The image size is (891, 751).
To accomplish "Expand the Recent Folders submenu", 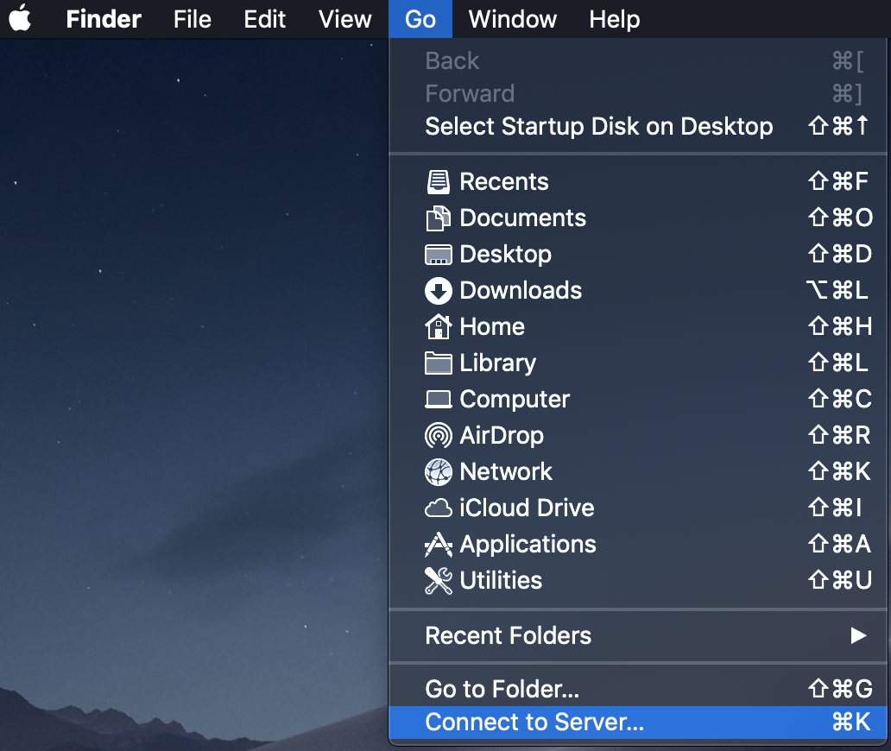I will 638,635.
